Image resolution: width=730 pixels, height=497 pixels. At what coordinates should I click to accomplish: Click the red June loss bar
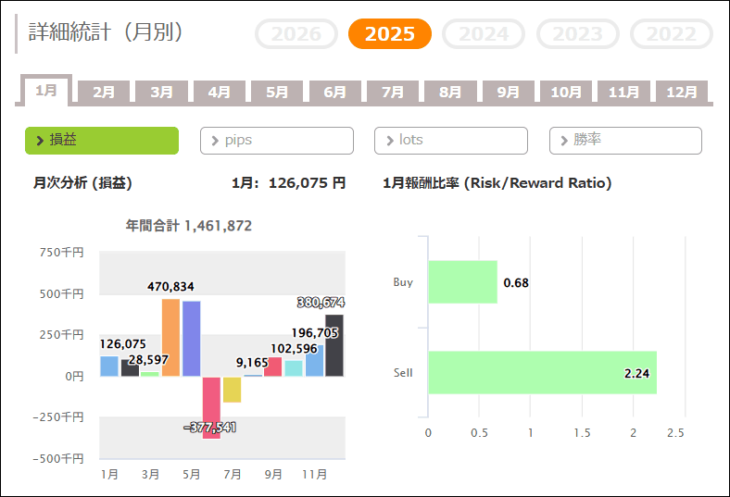pos(211,406)
